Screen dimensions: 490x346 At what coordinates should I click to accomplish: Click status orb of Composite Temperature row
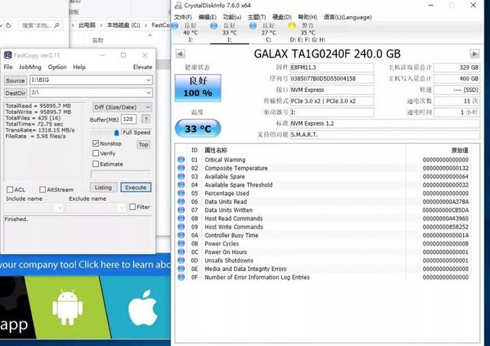coord(181,168)
